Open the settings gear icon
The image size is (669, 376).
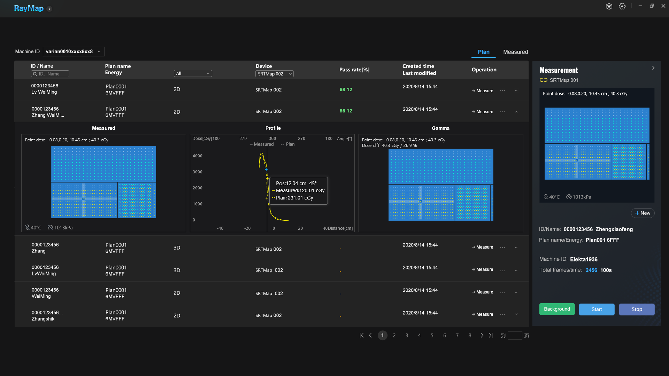[x=622, y=6]
